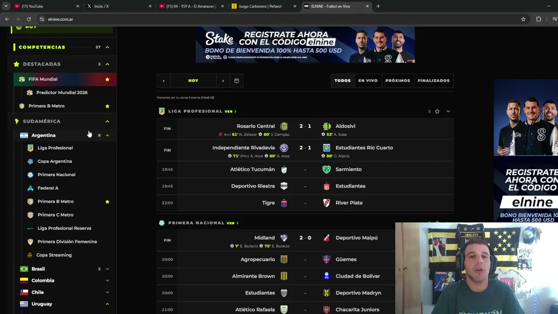Show FINALIZADOS matches
Screen dimensions: 558x314
click(433, 81)
